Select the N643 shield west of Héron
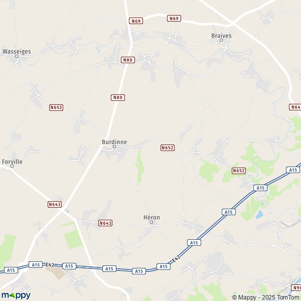 pyautogui.click(x=105, y=223)
